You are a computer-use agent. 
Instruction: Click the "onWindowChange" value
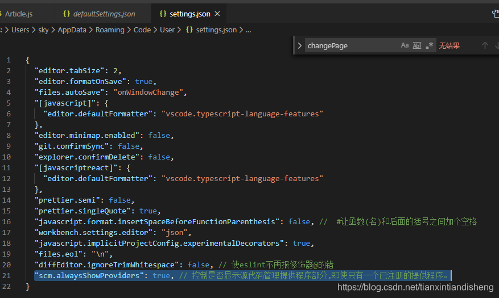(149, 93)
